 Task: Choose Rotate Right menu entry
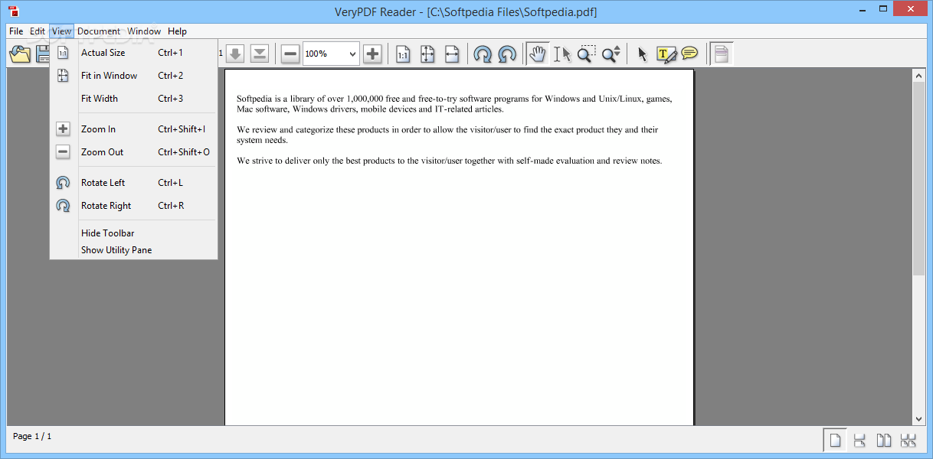(x=133, y=206)
